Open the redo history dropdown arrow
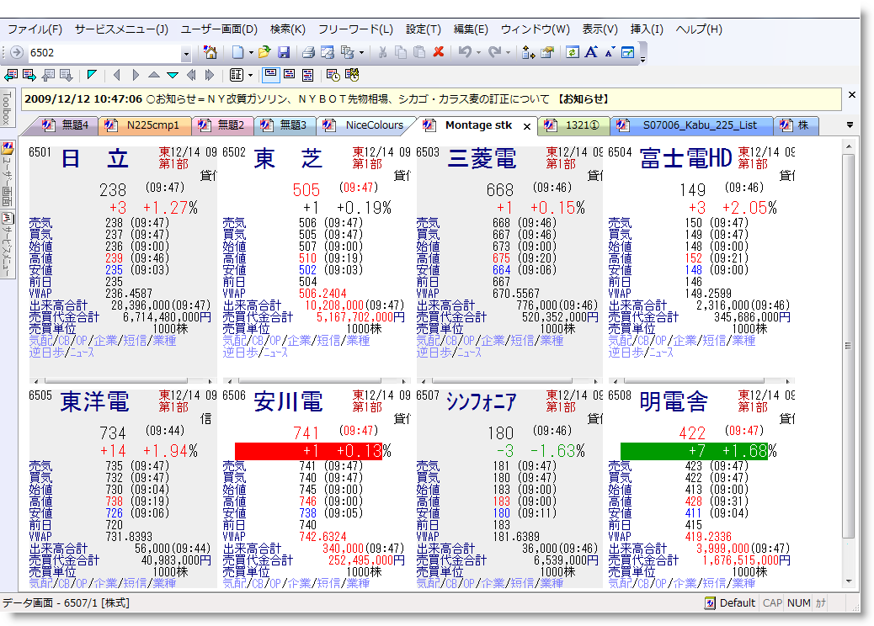 (x=508, y=53)
